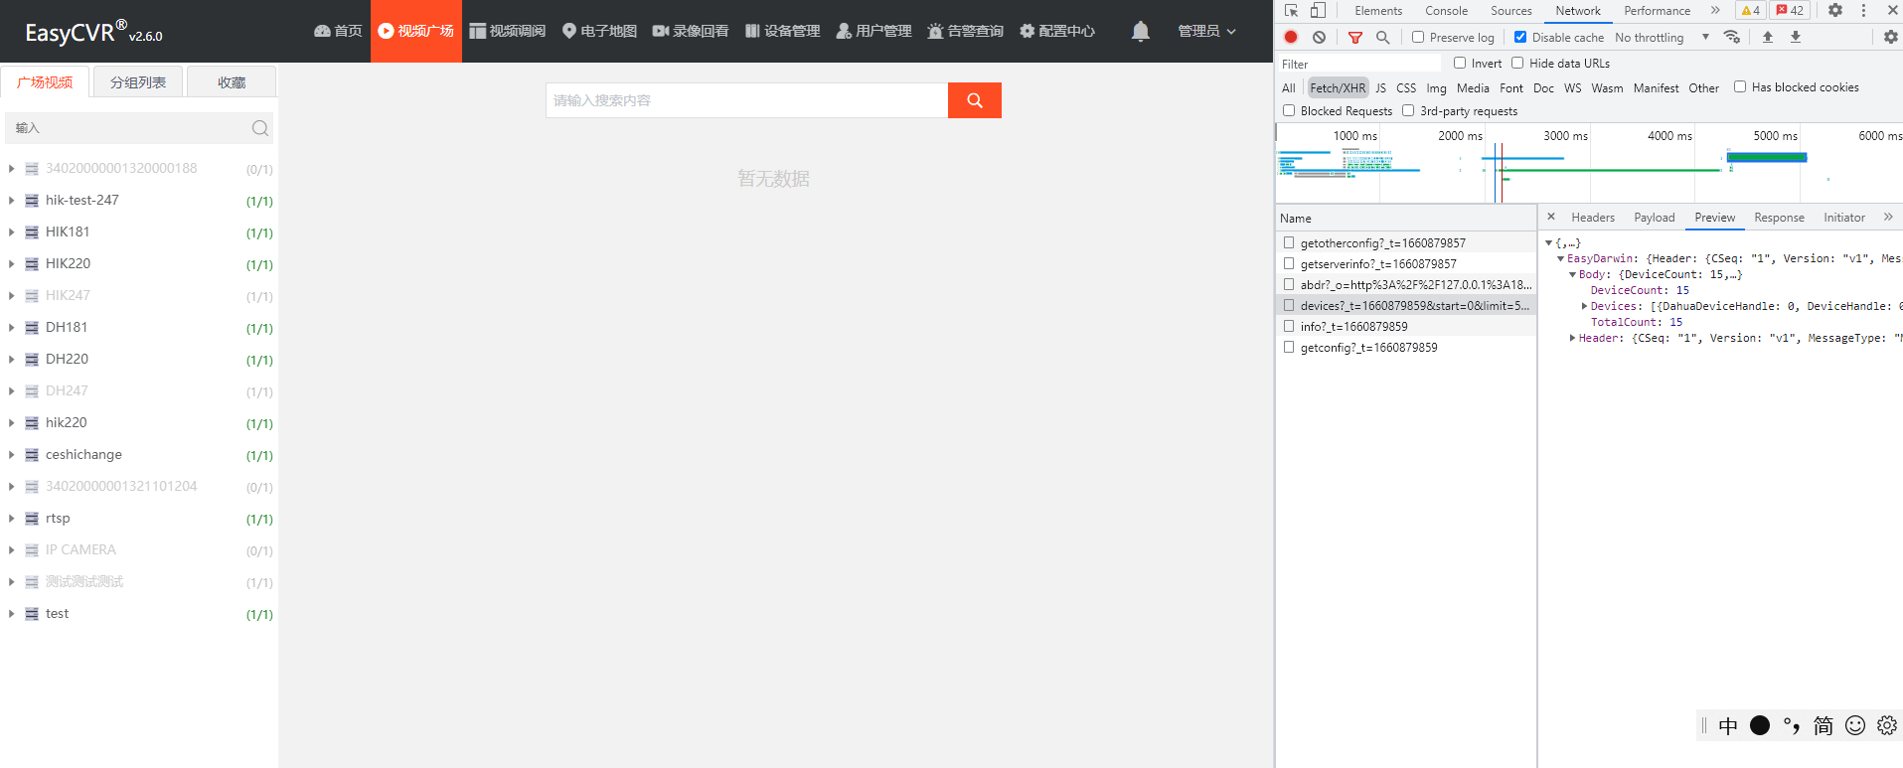Tick the getserverinfo request checkbox
The image size is (1903, 768).
pos(1289,263)
